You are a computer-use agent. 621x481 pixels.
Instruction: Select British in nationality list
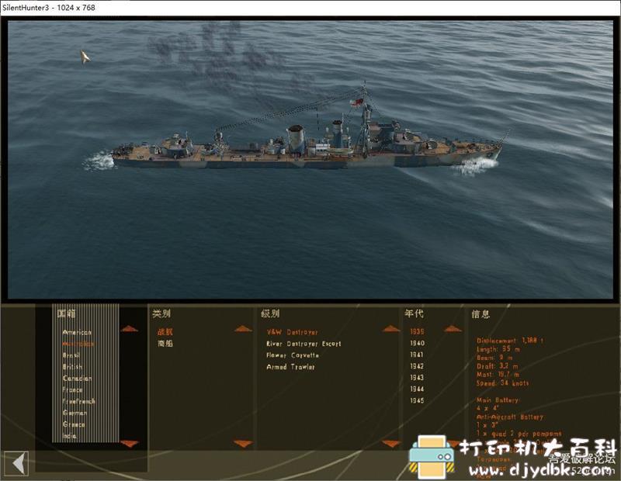[x=72, y=367]
